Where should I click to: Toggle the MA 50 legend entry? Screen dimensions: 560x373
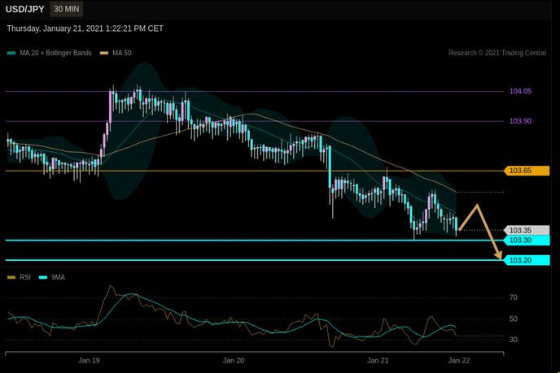click(x=116, y=53)
